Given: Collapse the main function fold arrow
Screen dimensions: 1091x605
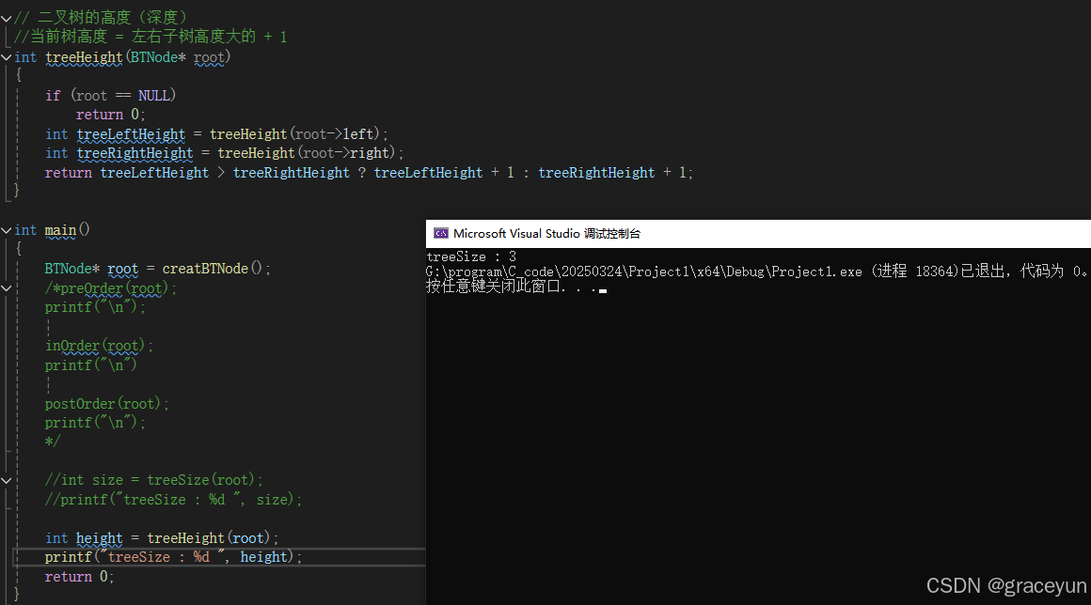Looking at the screenshot, I should click(7, 230).
